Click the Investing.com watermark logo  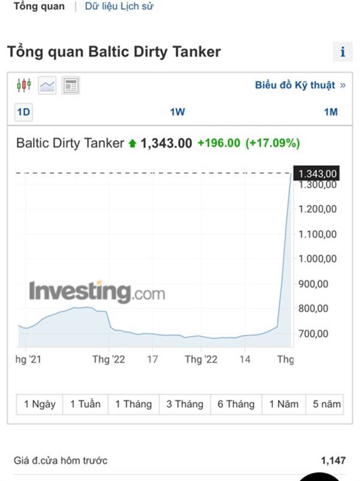97,292
